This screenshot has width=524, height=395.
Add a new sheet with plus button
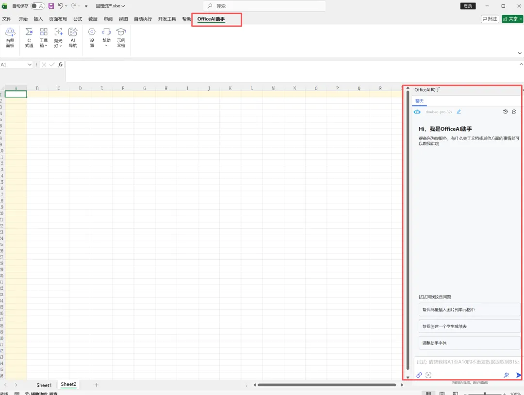point(97,385)
